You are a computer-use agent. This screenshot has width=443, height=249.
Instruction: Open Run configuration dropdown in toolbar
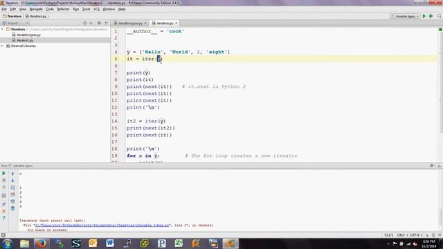[404, 16]
